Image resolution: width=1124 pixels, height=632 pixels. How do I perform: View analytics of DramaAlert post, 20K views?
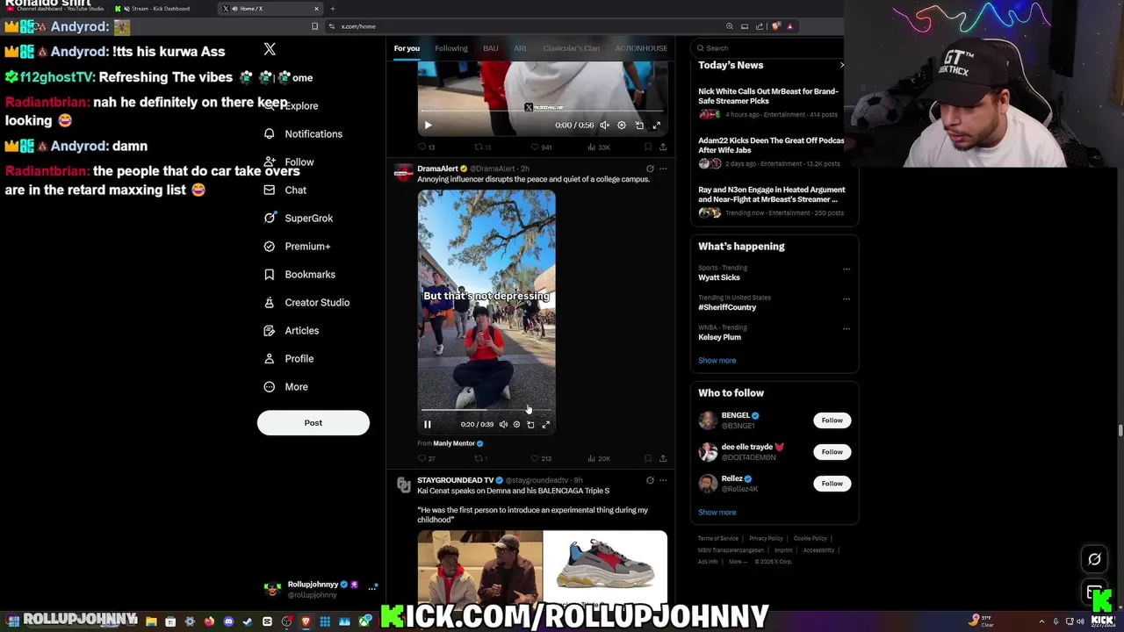click(599, 458)
